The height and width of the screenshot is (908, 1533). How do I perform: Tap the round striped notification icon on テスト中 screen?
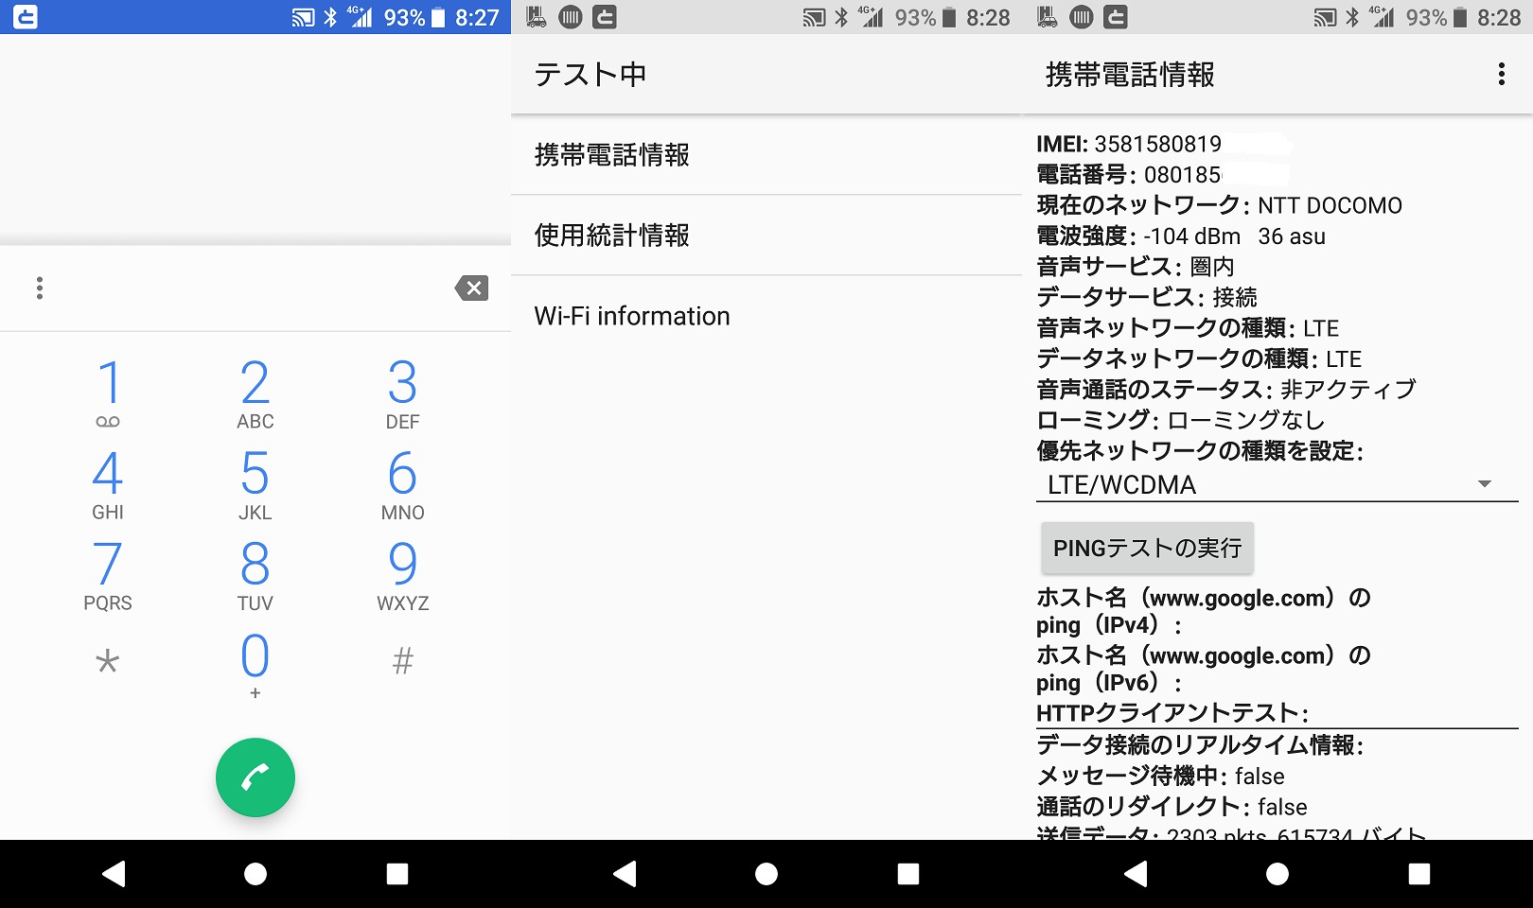coord(571,17)
